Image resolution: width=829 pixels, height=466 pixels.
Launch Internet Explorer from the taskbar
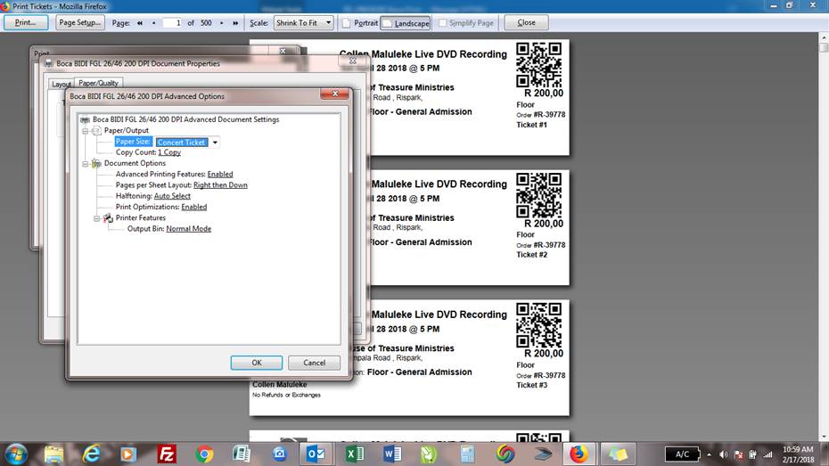click(91, 454)
